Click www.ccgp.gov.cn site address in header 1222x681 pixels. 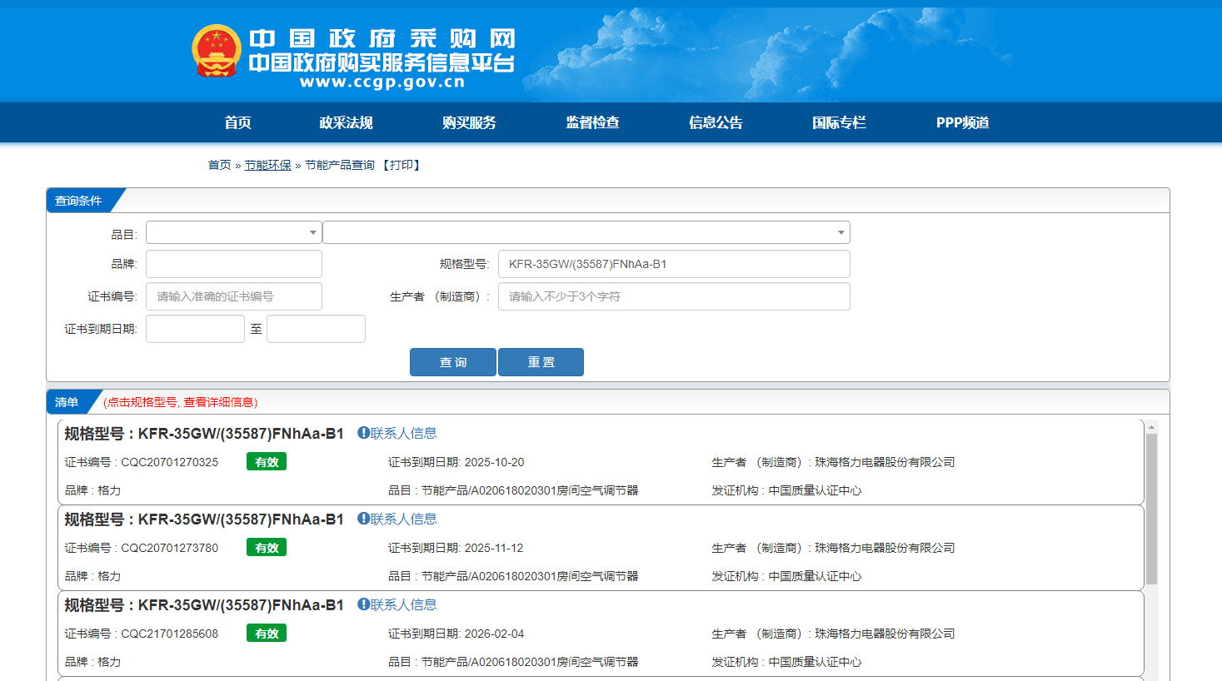tap(382, 82)
